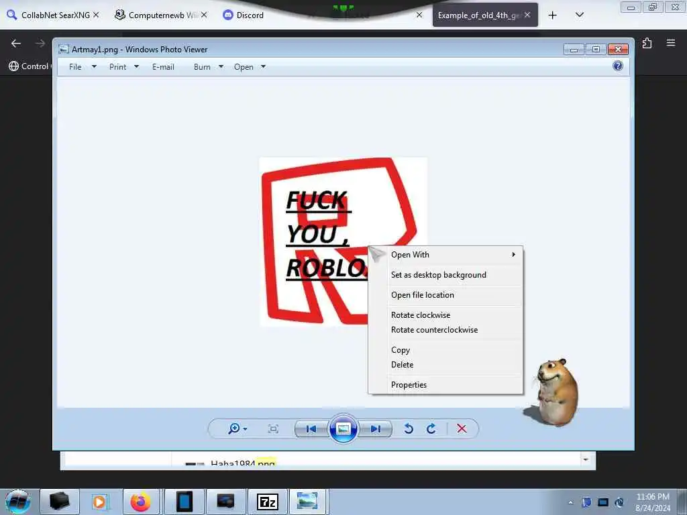The height and width of the screenshot is (515, 687).
Task: Select Open file location
Action: click(445, 295)
